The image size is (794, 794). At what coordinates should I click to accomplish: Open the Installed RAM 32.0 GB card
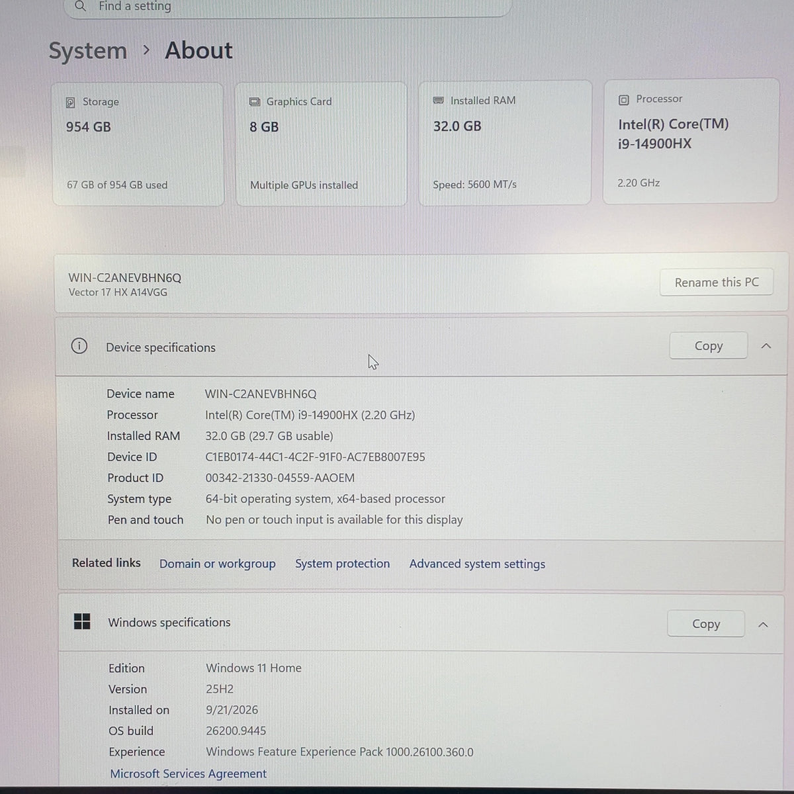[x=504, y=142]
